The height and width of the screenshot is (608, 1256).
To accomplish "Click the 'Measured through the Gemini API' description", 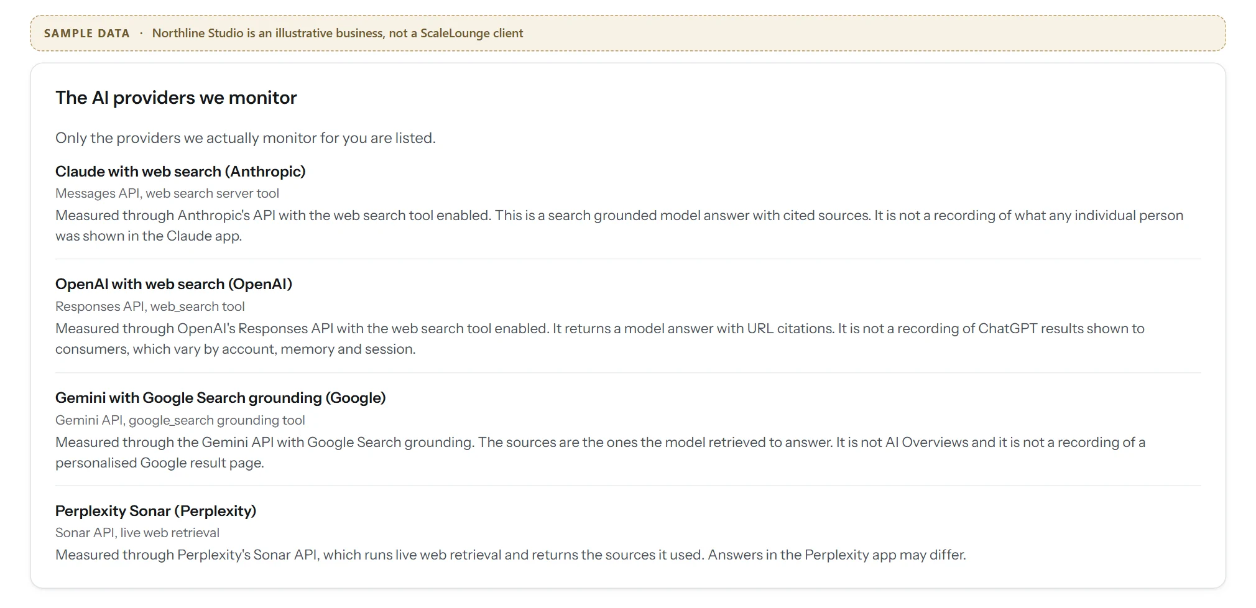I will (601, 453).
